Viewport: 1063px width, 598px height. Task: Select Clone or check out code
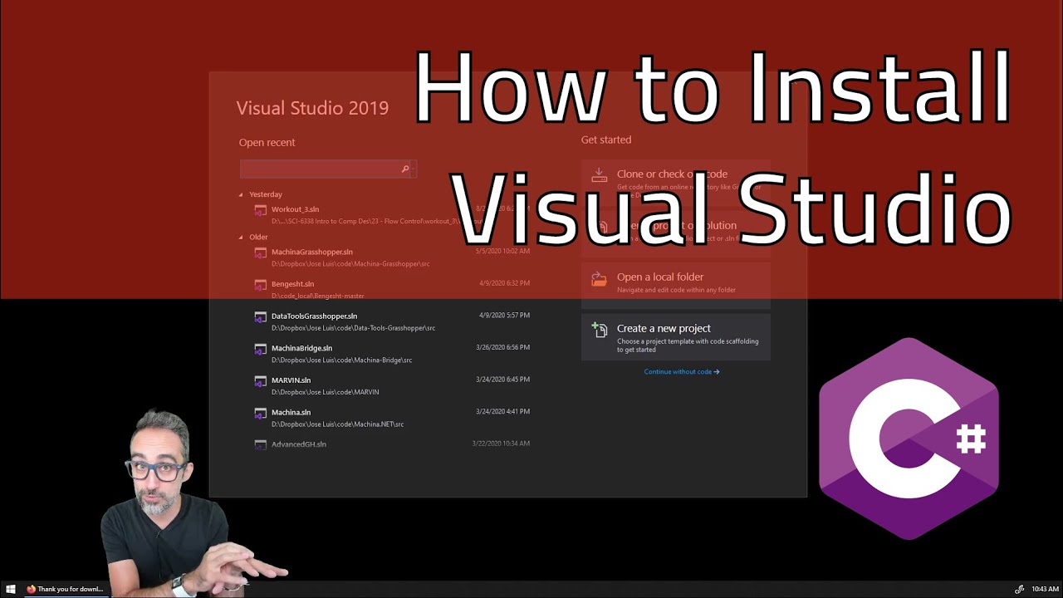(676, 182)
